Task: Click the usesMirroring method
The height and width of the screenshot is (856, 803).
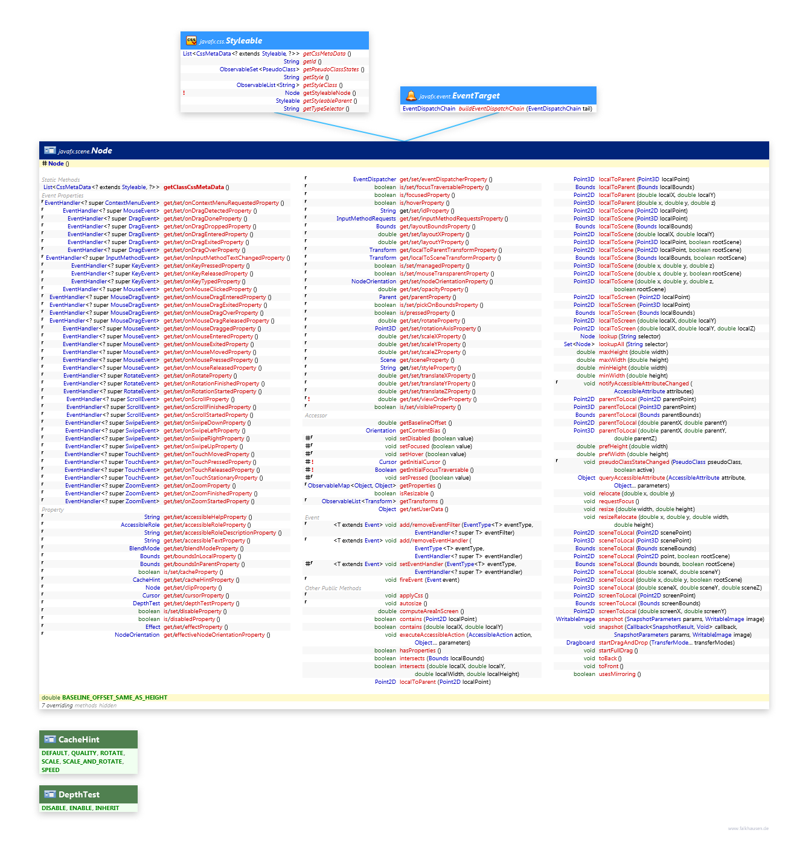Action: coord(616,674)
